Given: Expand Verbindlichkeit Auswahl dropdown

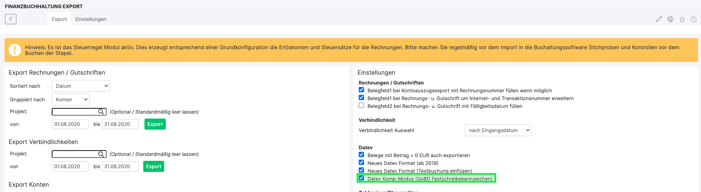Looking at the screenshot, I should coord(498,130).
